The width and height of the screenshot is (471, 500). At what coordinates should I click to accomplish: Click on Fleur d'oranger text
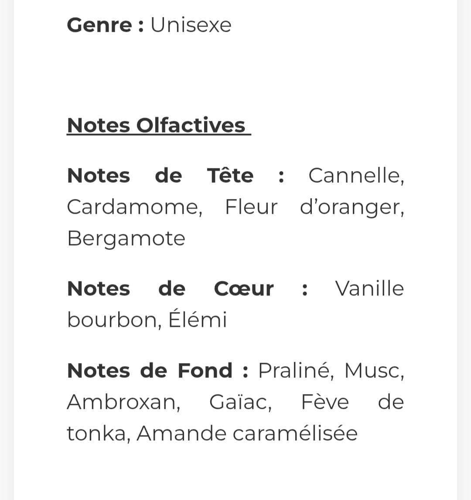(x=314, y=208)
